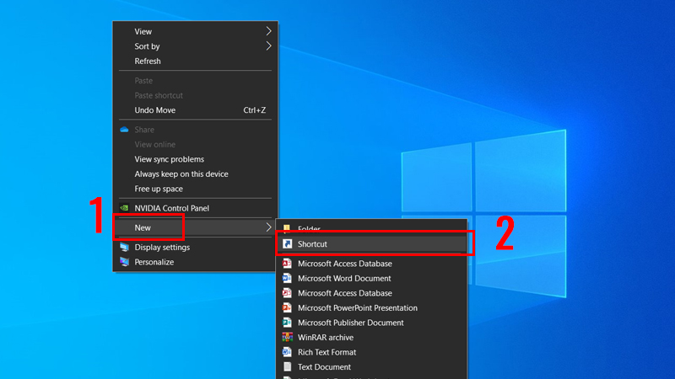Click the OneDrive Share entry

point(145,130)
